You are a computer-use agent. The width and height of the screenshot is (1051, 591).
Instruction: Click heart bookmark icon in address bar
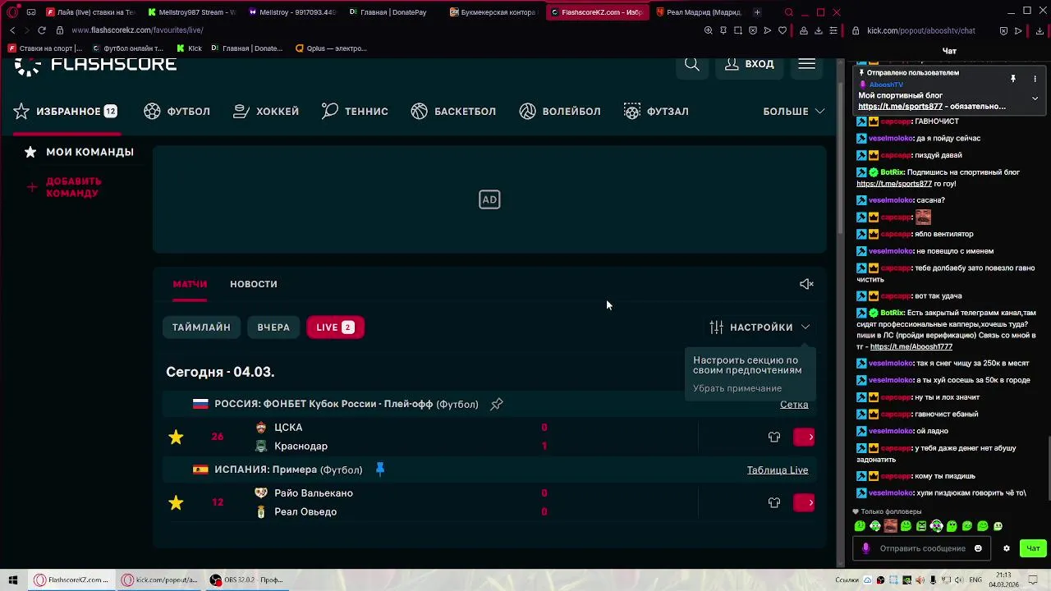782,30
